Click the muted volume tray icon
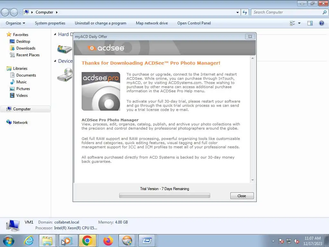The image size is (329, 247). [297, 241]
